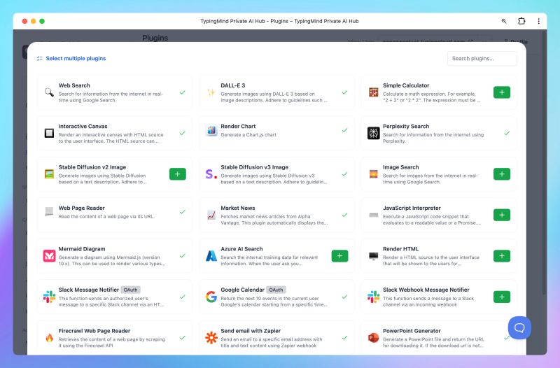The image size is (560, 368).
Task: Click the Firecrawl flame icon
Action: [49, 338]
